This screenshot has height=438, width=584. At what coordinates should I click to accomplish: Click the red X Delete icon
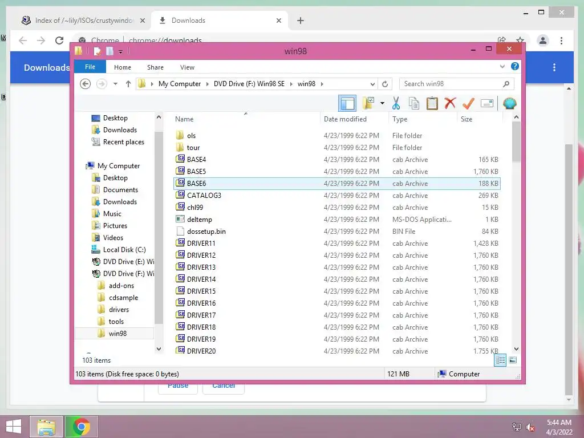click(x=450, y=103)
